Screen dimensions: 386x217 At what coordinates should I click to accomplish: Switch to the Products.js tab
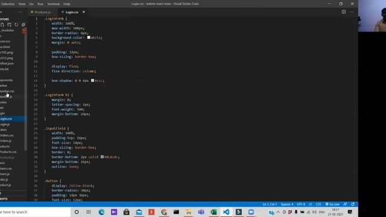(42, 12)
